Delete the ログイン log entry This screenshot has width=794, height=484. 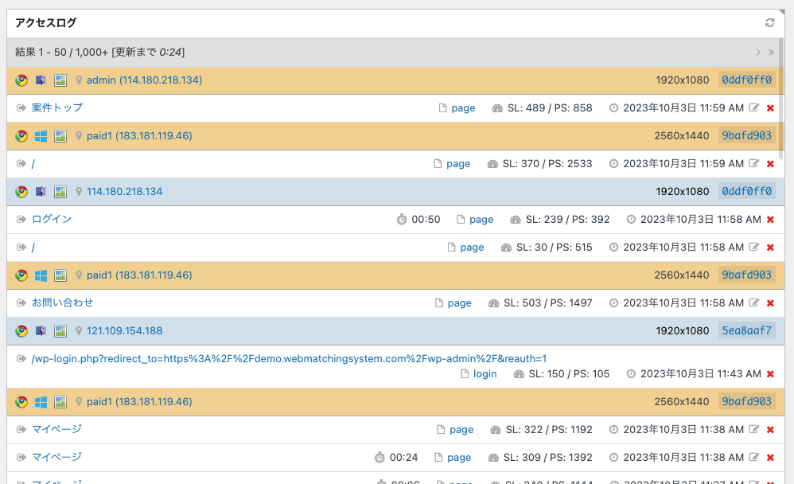(x=770, y=220)
